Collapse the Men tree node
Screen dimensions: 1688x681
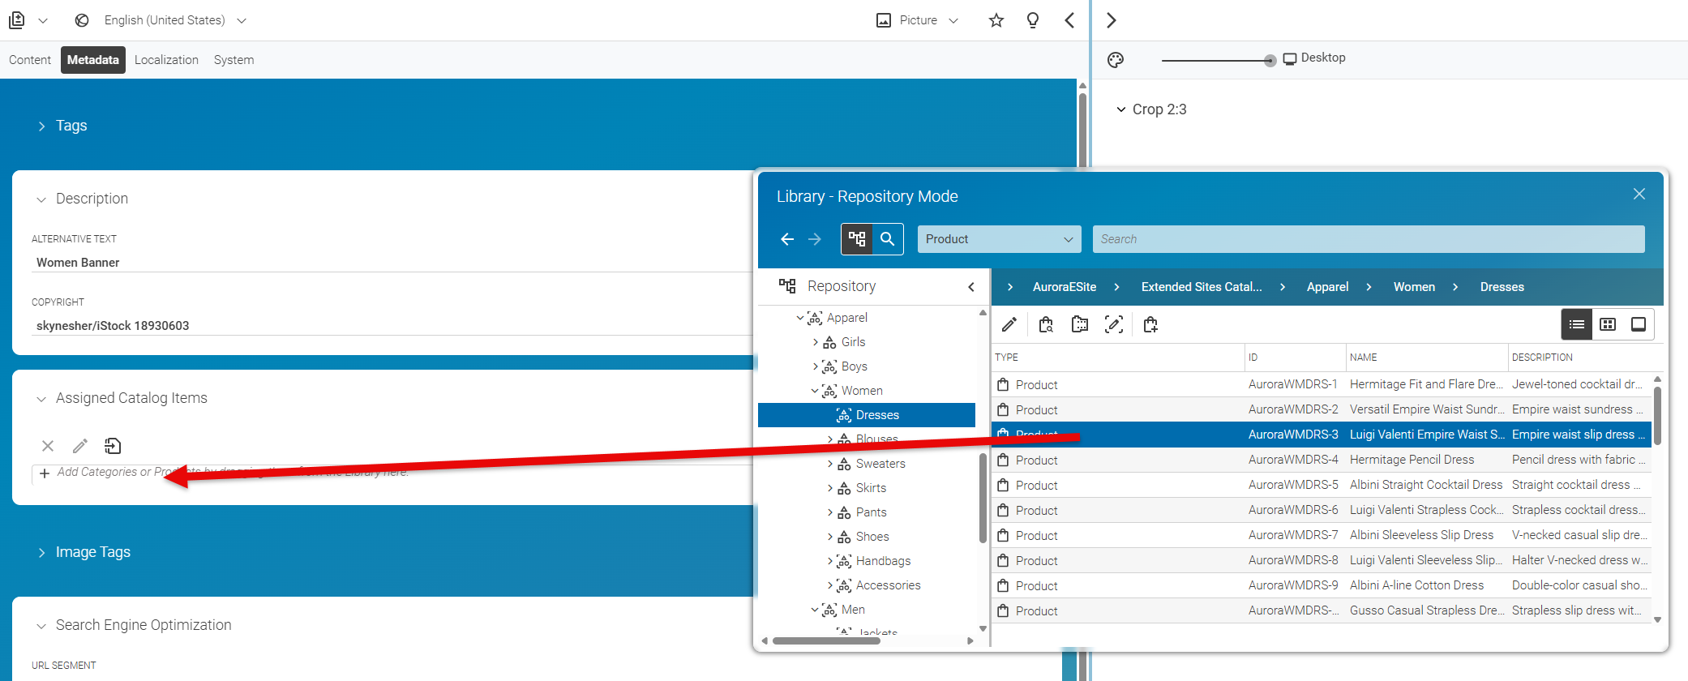click(815, 610)
